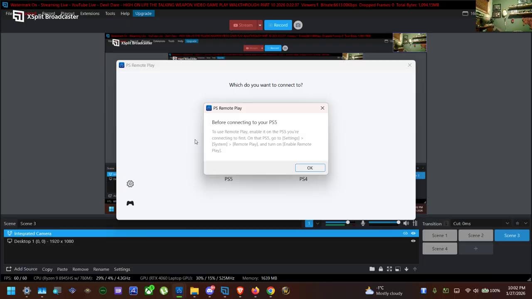
Task: Switch to Scene 2
Action: point(476,235)
